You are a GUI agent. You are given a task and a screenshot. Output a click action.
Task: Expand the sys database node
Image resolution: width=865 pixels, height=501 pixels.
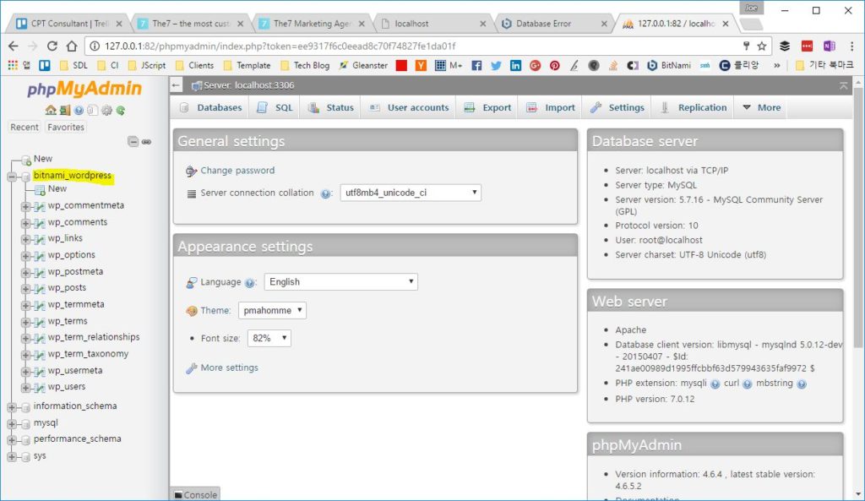pyautogui.click(x=12, y=456)
